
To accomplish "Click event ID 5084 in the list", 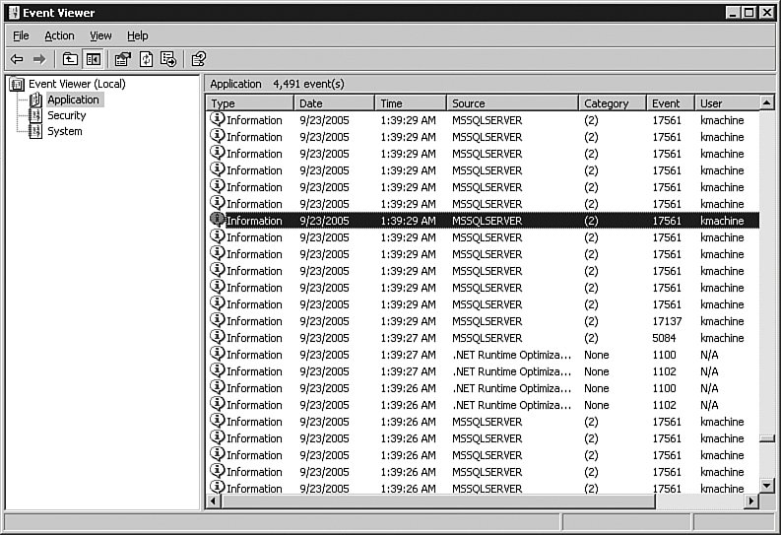I will pyautogui.click(x=664, y=338).
